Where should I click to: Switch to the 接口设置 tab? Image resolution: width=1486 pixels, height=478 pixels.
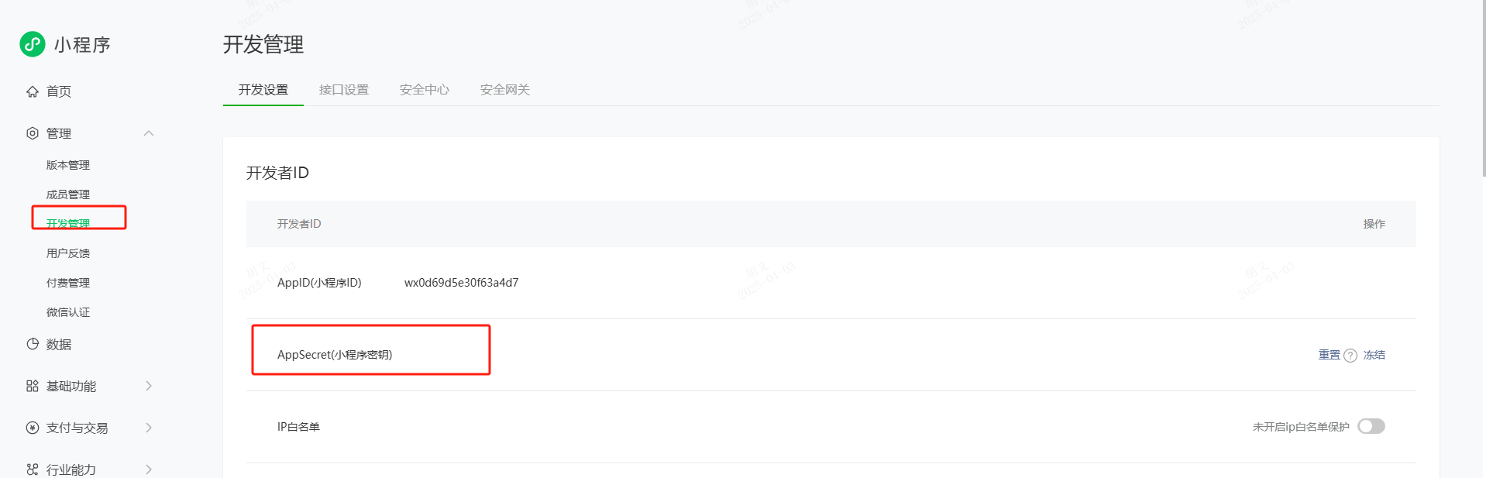pyautogui.click(x=343, y=89)
